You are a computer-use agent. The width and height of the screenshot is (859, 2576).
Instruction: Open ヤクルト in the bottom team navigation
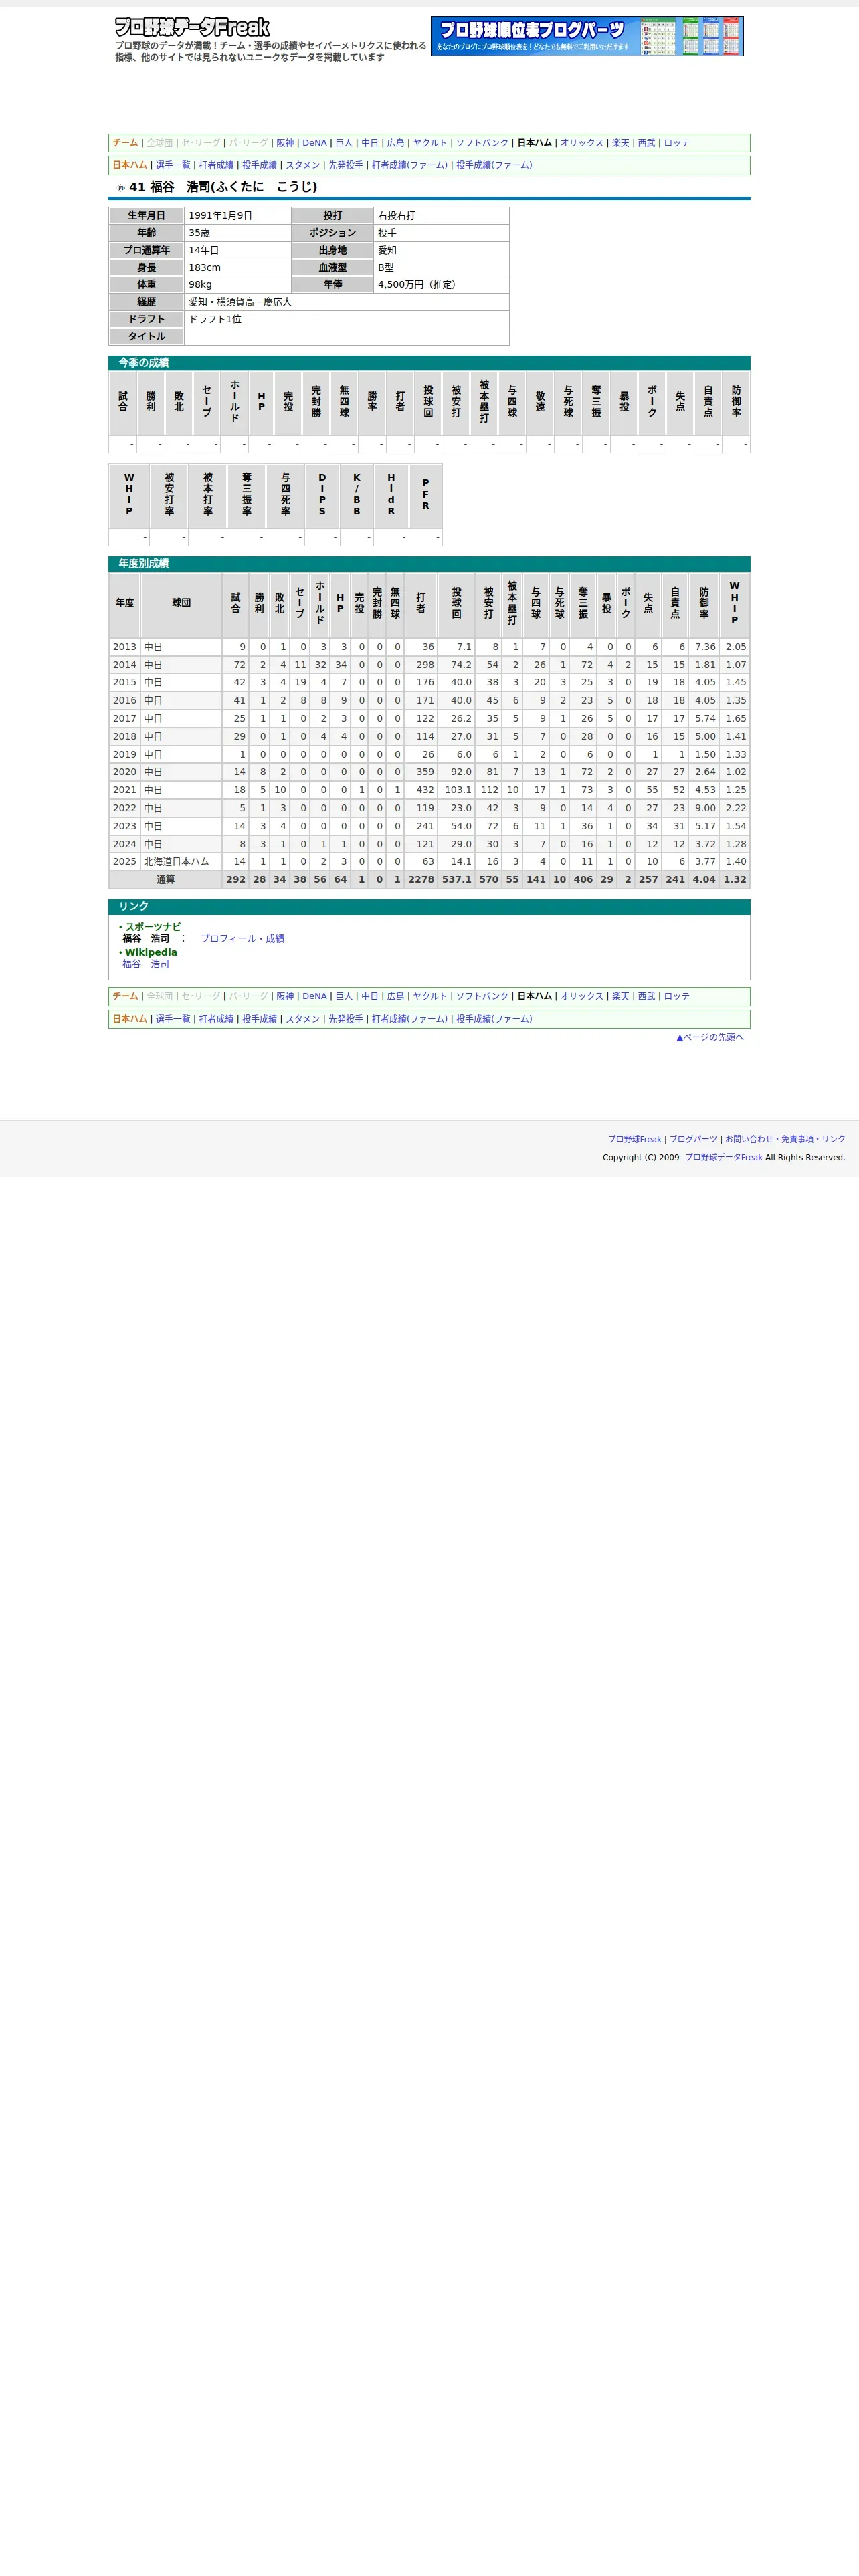click(x=430, y=996)
